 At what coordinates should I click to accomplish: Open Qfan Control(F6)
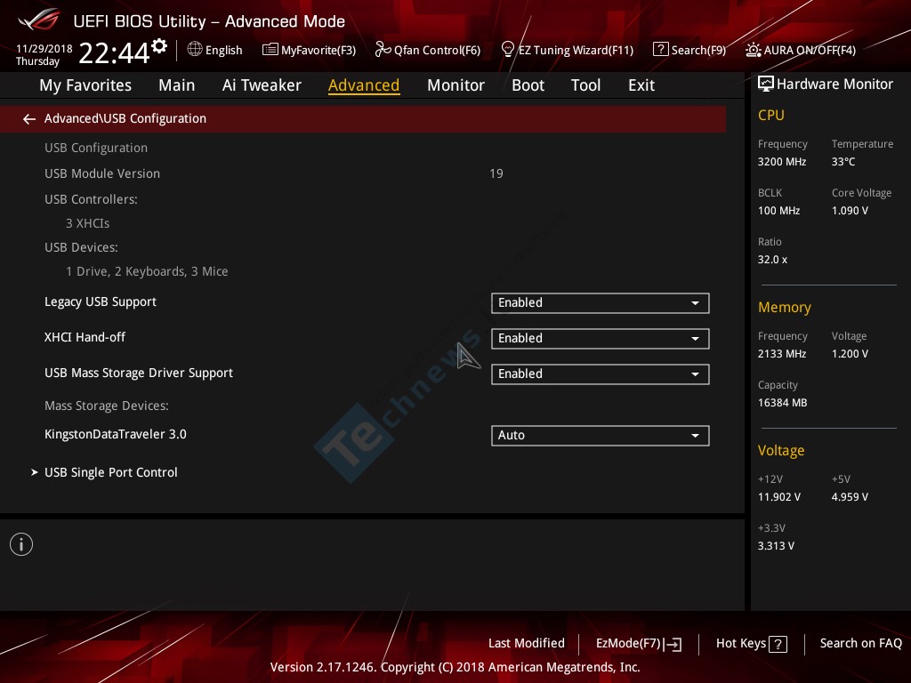coord(428,50)
